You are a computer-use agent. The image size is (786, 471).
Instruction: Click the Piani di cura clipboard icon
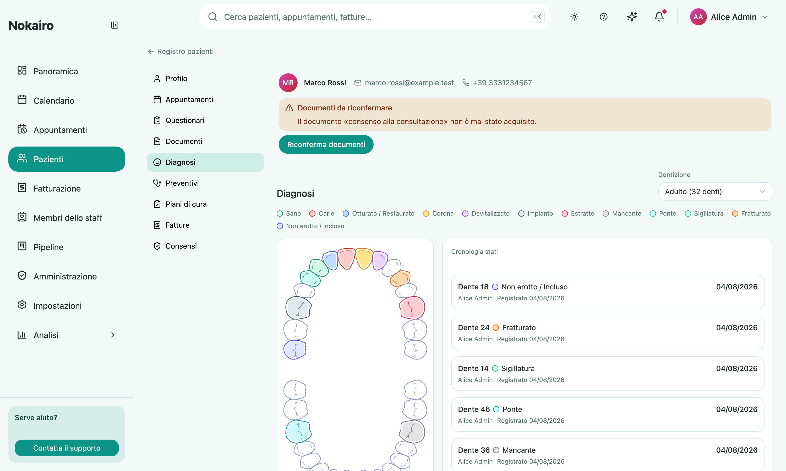point(157,204)
